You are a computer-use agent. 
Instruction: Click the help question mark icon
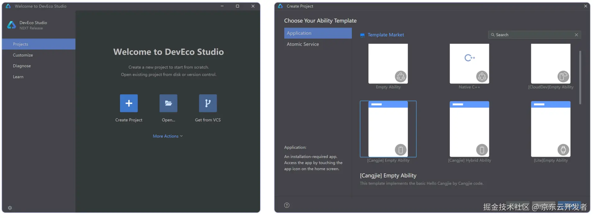click(x=287, y=205)
